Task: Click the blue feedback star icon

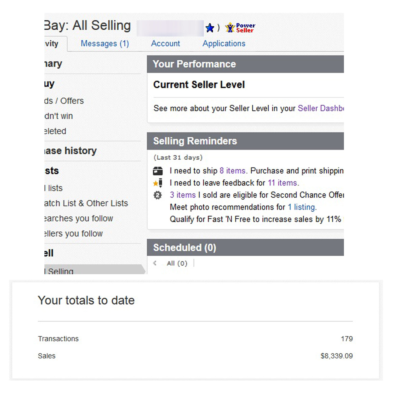Action: click(x=210, y=28)
